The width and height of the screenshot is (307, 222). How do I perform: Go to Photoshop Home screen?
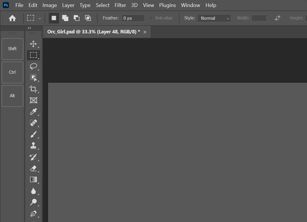click(x=12, y=18)
